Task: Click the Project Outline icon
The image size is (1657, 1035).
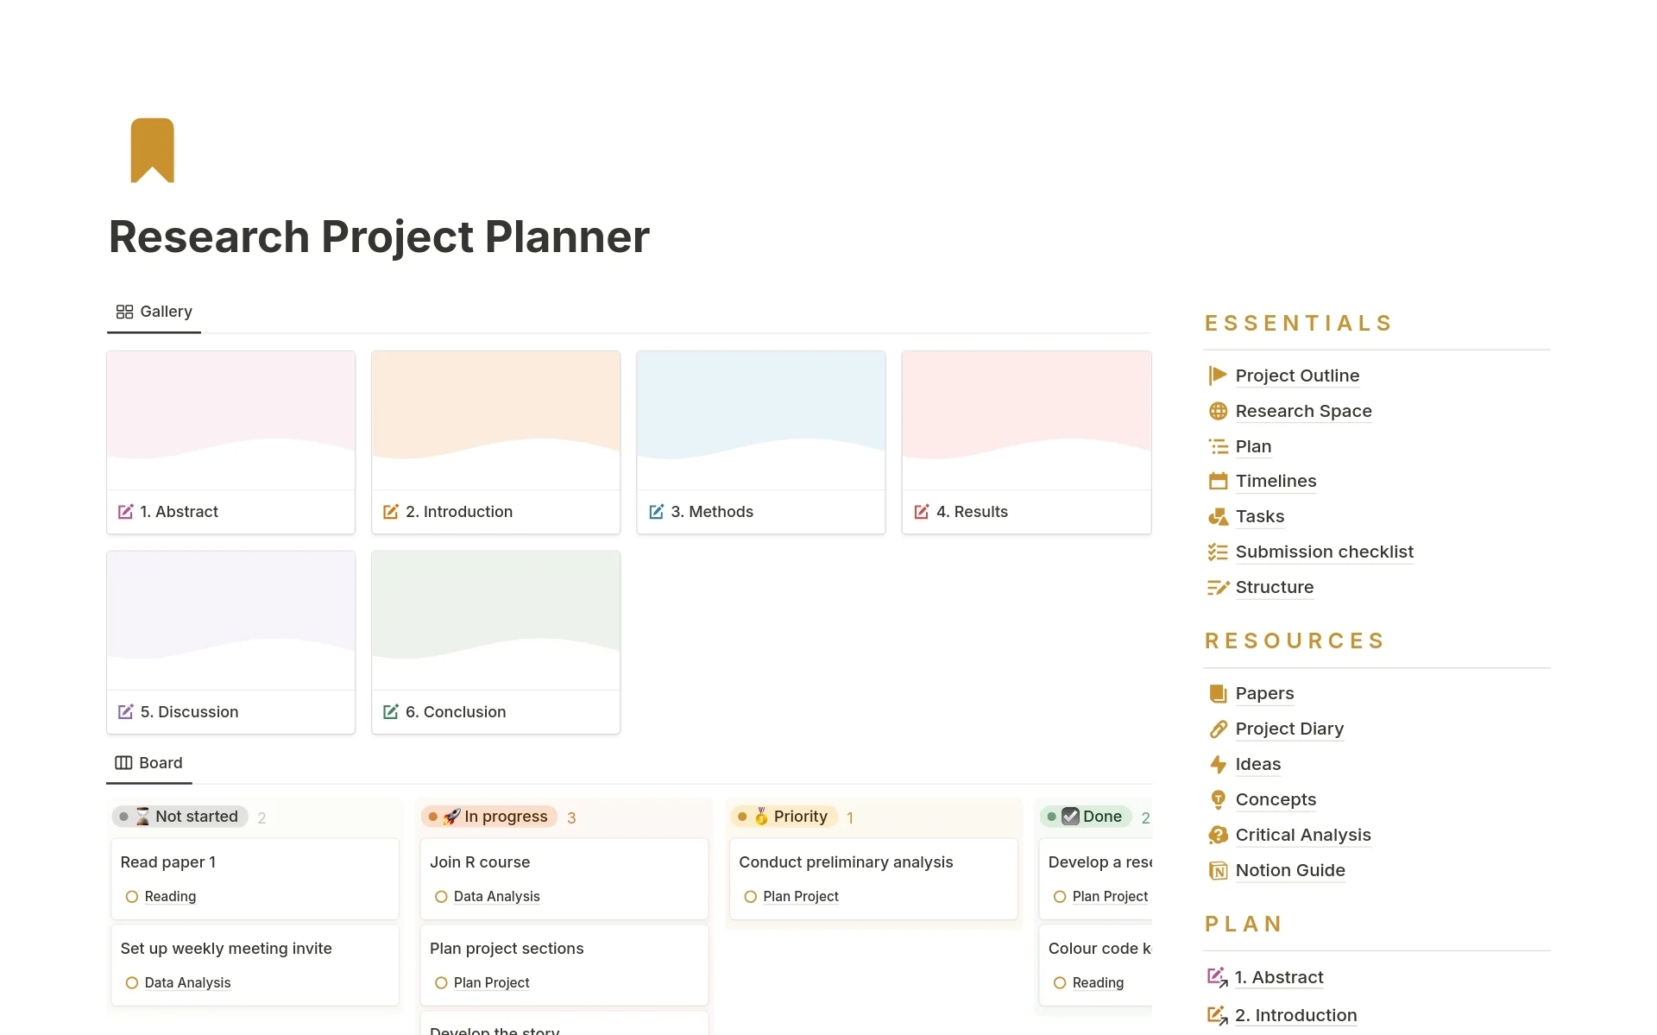Action: click(x=1217, y=375)
